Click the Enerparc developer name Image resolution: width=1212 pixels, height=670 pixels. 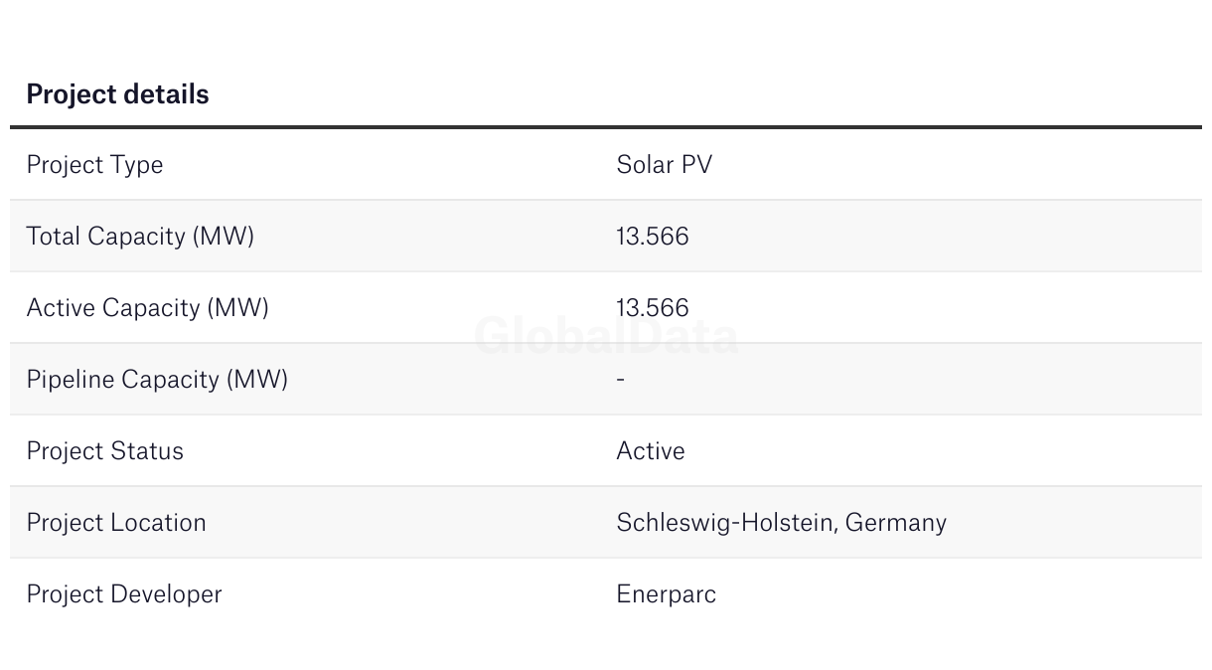667,594
